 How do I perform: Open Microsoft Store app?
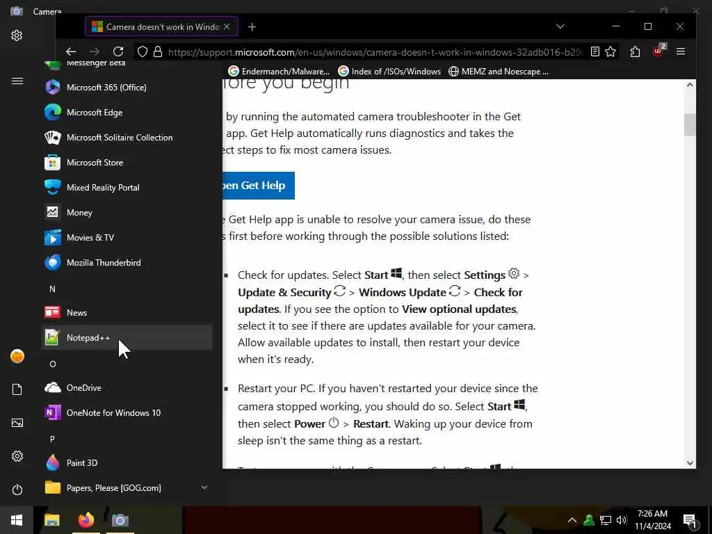[127, 162]
